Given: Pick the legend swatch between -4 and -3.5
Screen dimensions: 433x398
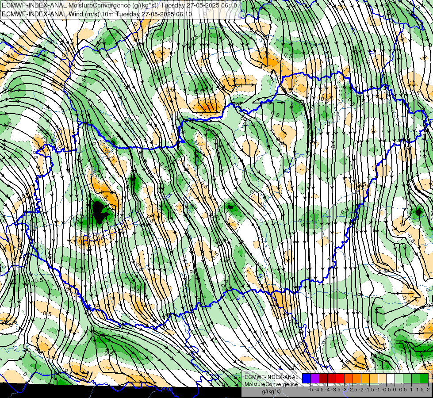Looking at the screenshot, I should [332, 379].
